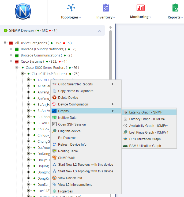Click the Device Configuration icon
Screen dimensions: 184x197
[54, 104]
